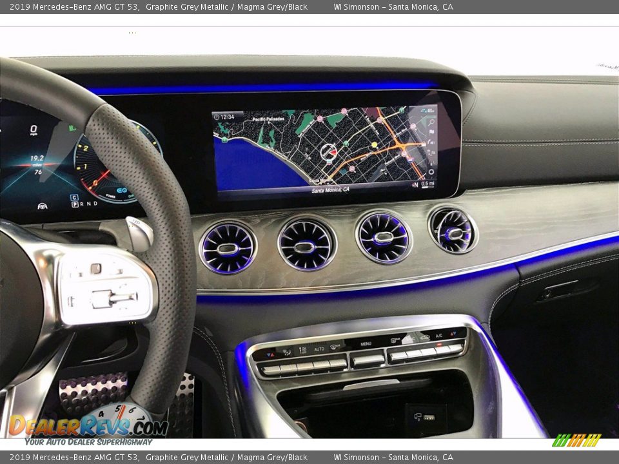Screen dimensions: 619x464
Task: Tap the green POI marker at the map's top right
Action: point(402,110)
